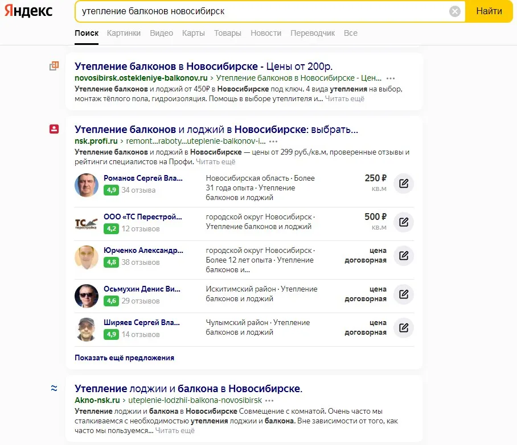Focus the search field with утепление балконов новосибирск
Viewport: 517px width, 445px height.
click(x=264, y=11)
